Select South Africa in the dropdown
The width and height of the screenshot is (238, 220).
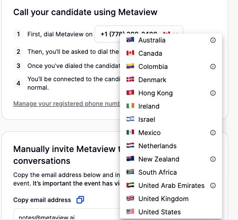pyautogui.click(x=171, y=172)
